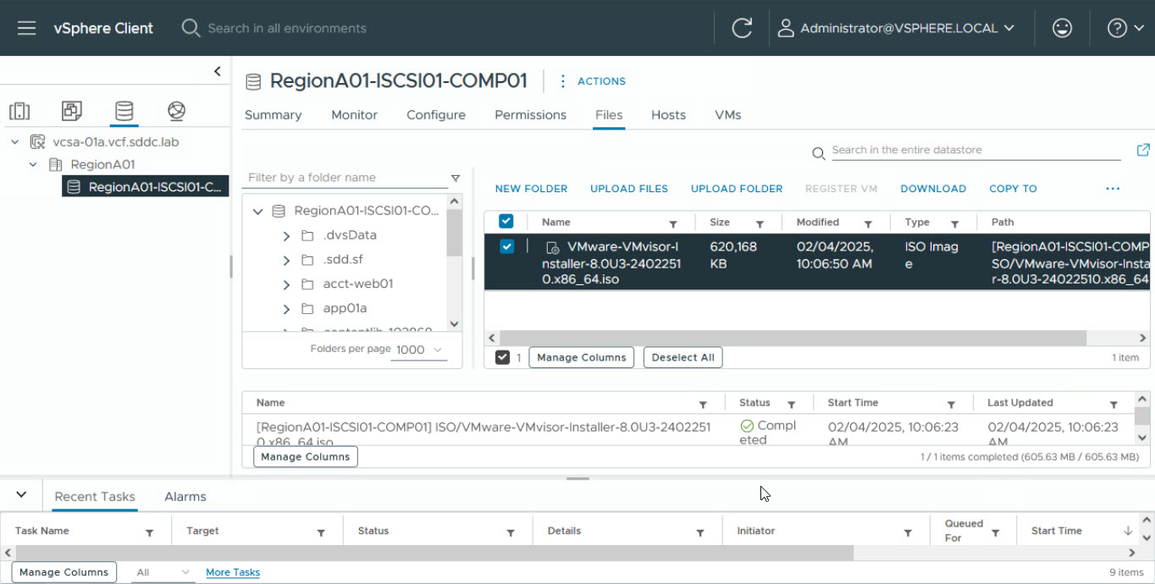Collapse the RegionA01-ISCSI01-CO... root folder

click(x=257, y=211)
